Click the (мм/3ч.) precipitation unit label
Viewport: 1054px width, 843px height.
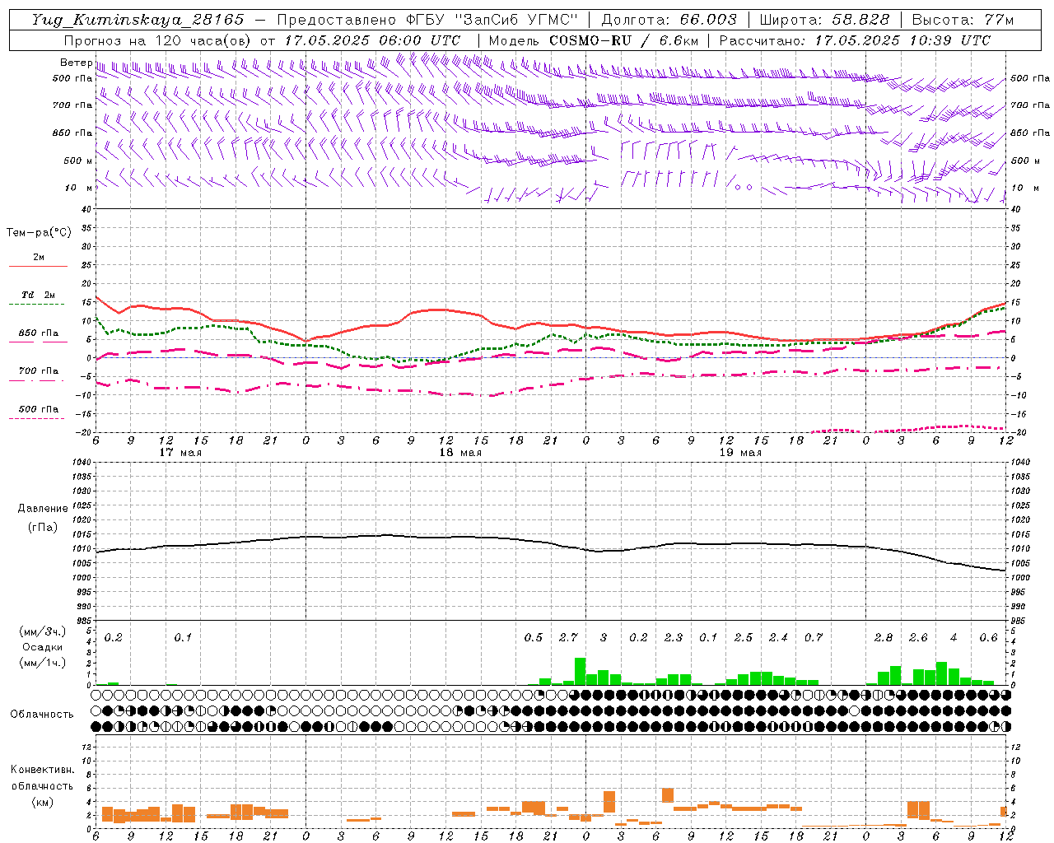(43, 631)
